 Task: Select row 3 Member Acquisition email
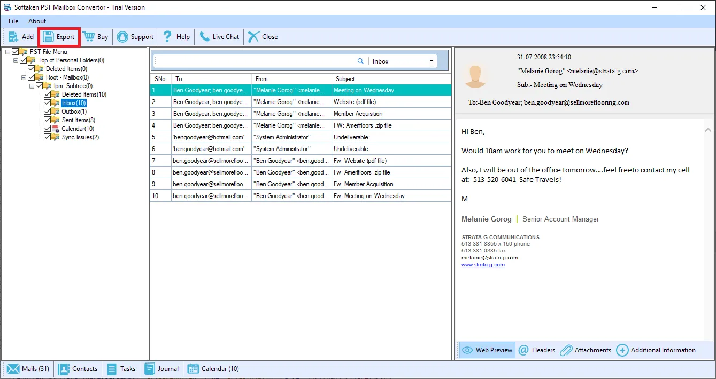tap(301, 114)
